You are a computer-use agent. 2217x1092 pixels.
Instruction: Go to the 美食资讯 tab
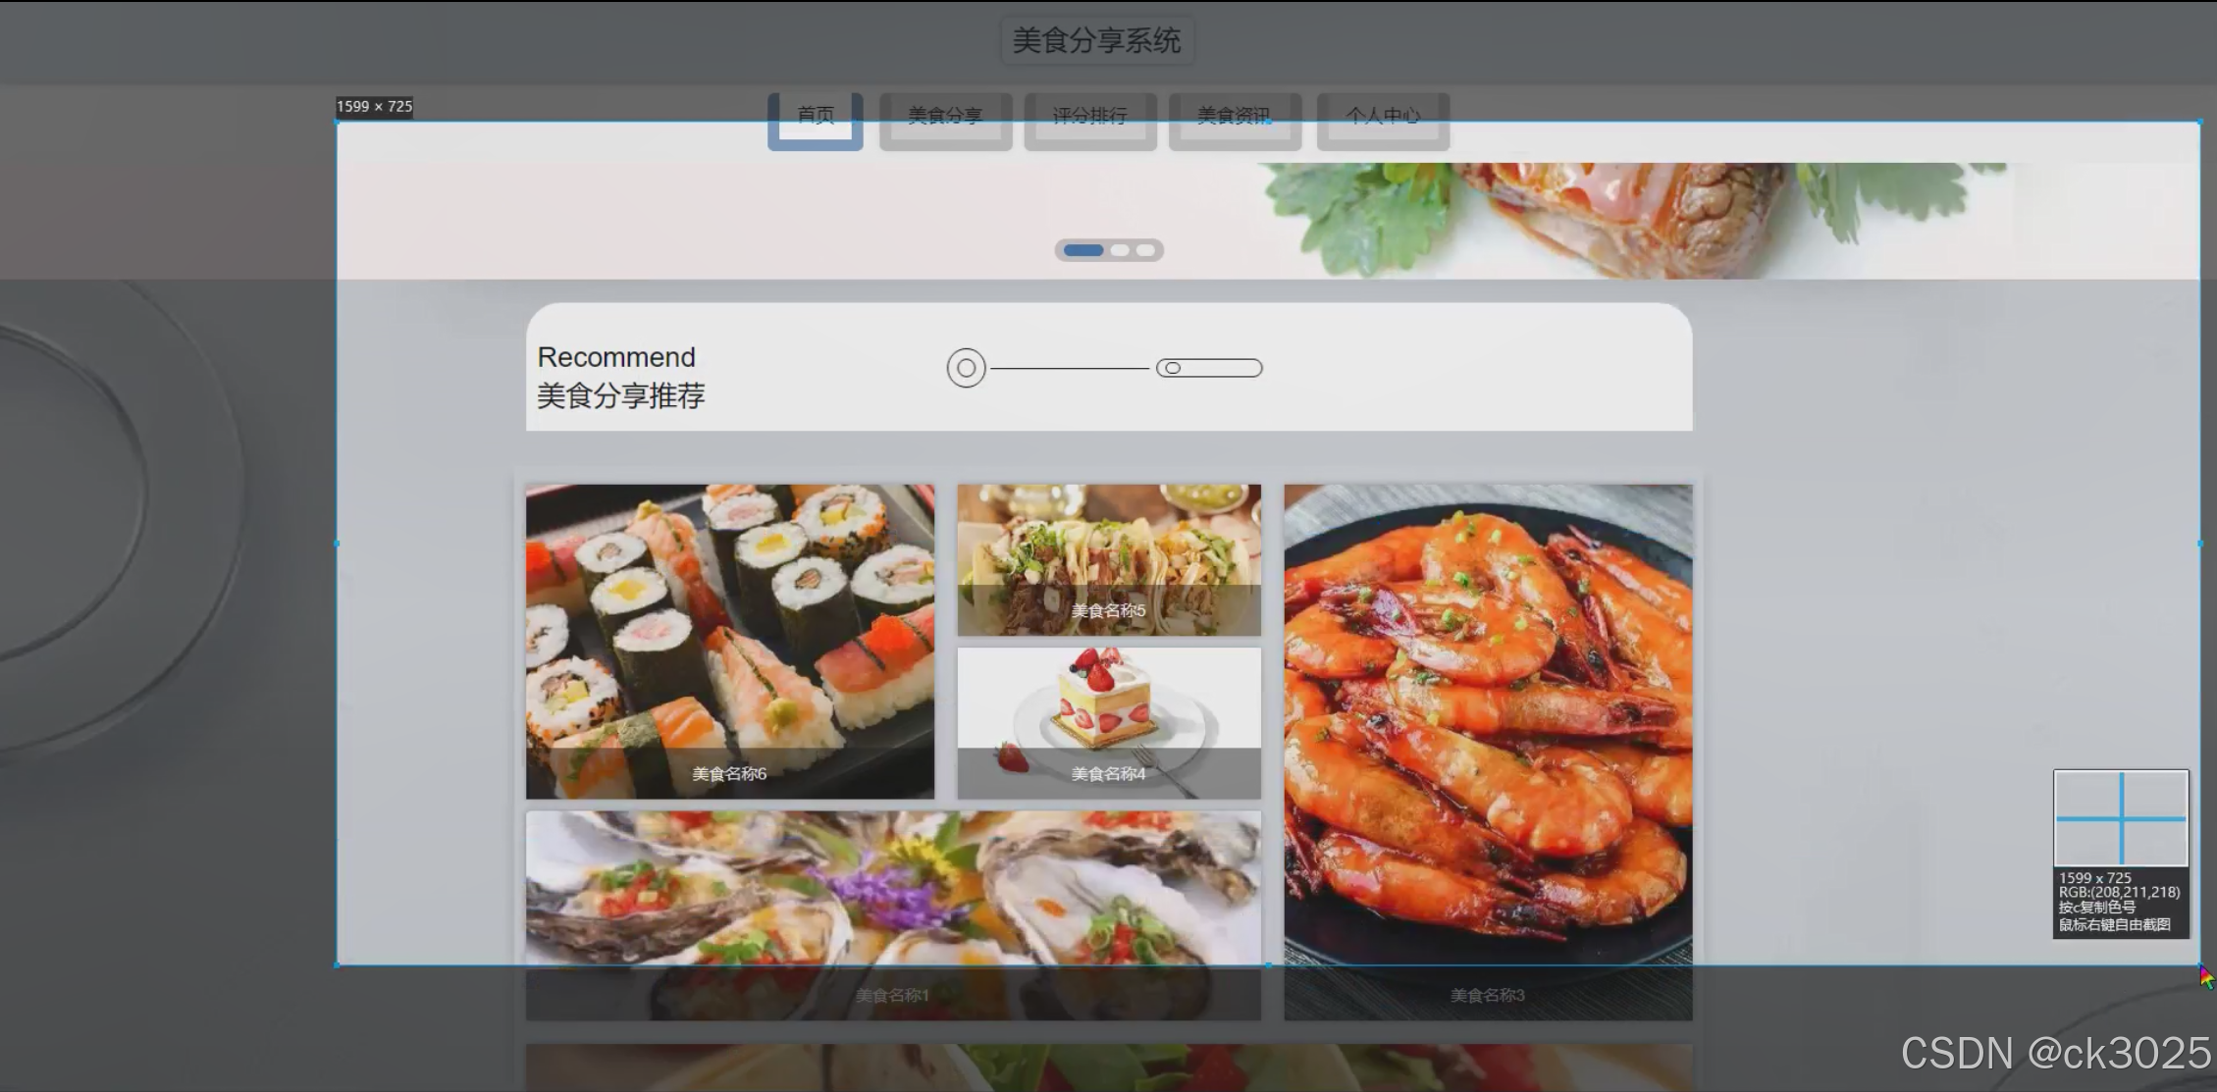click(x=1234, y=119)
